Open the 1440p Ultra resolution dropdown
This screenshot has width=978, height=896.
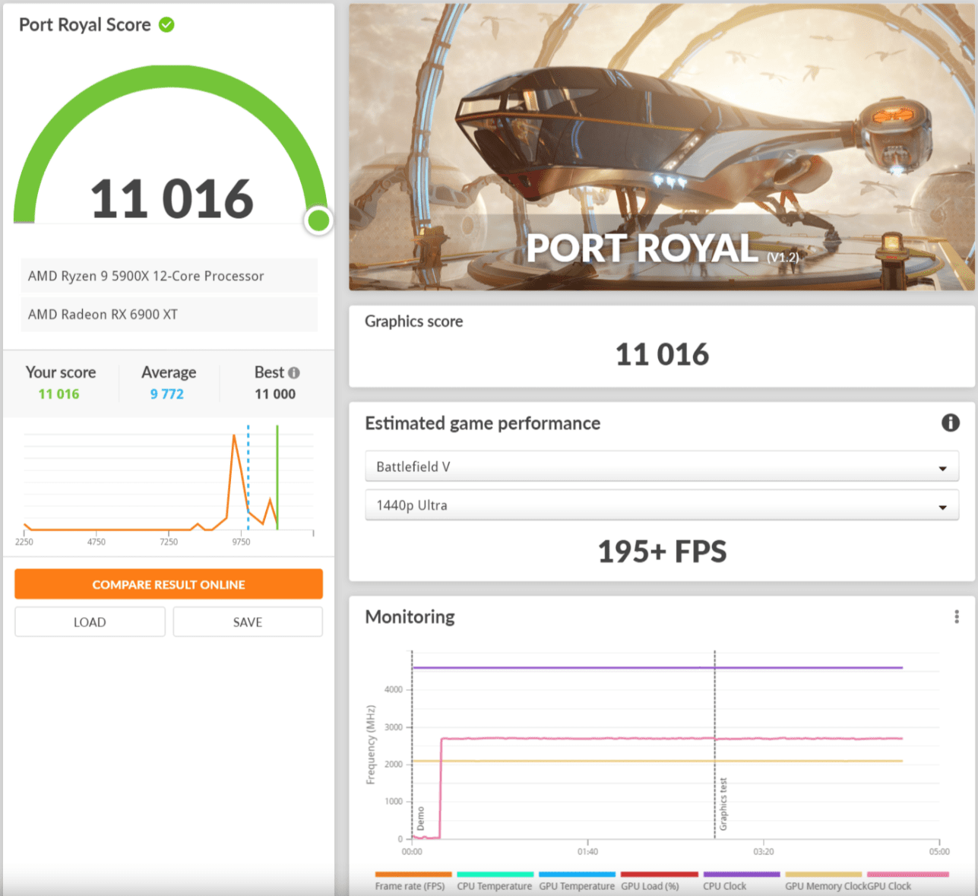tap(661, 505)
